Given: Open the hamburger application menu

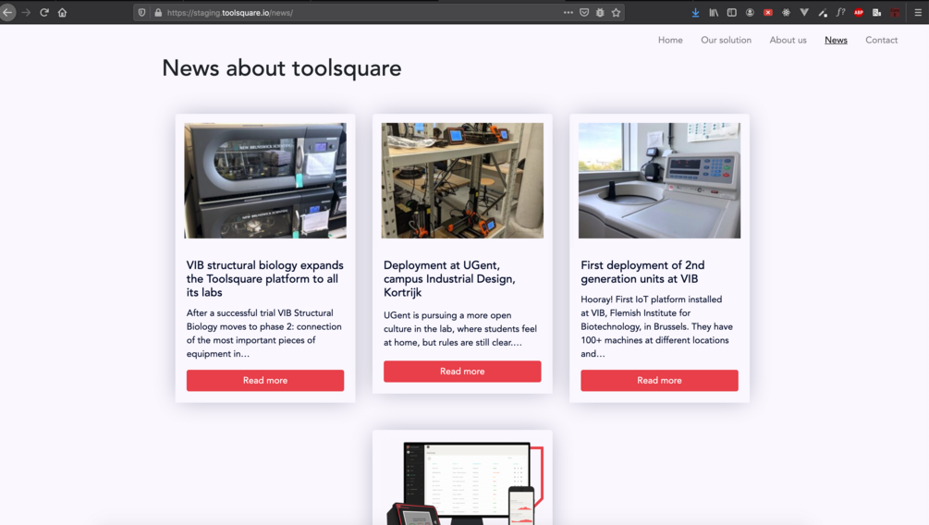Looking at the screenshot, I should [918, 12].
